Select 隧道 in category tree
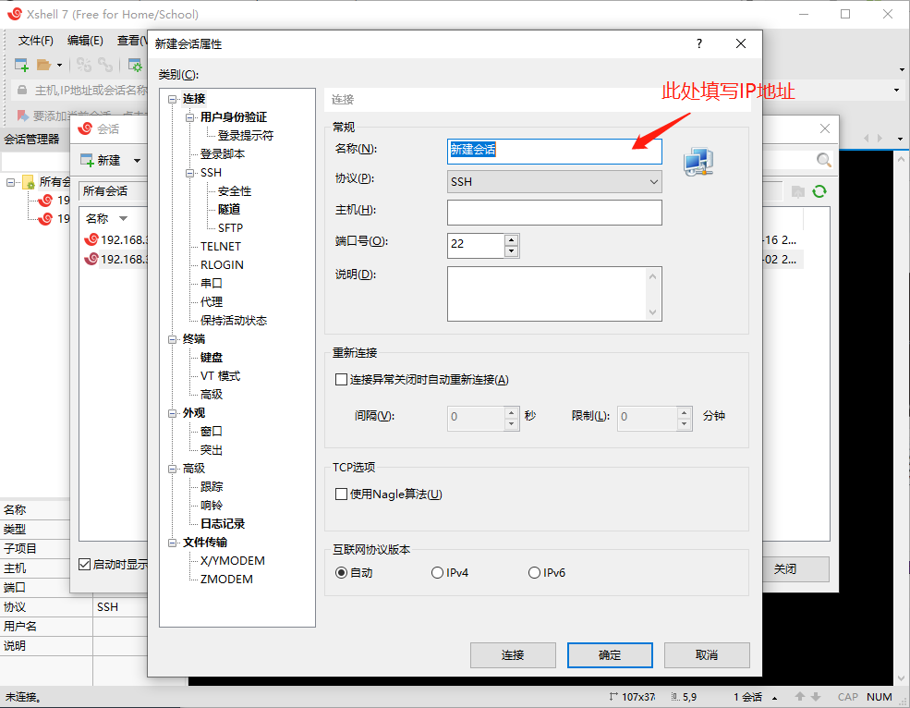Image resolution: width=910 pixels, height=708 pixels. point(229,209)
